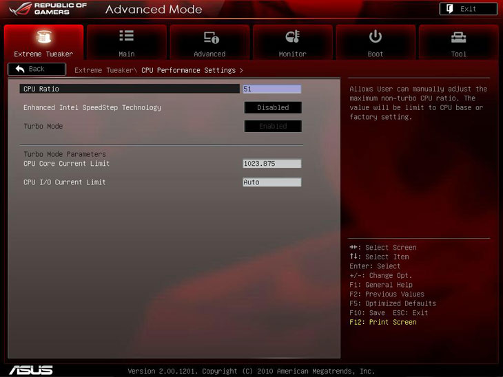503x377 pixels.
Task: Select the CPU Ratio row label
Action: (41, 89)
